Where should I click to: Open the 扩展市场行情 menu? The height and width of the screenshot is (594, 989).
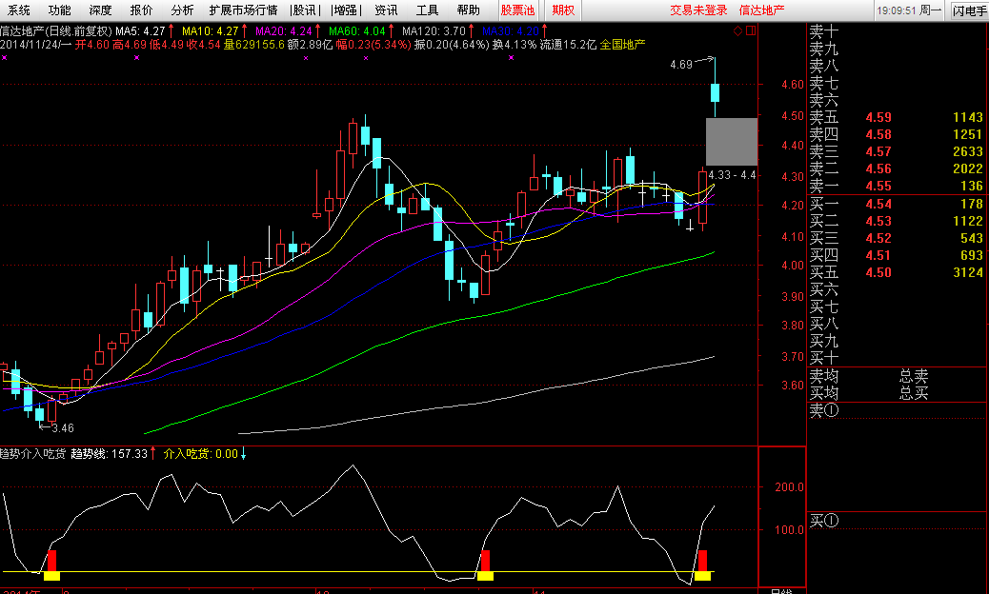(244, 10)
